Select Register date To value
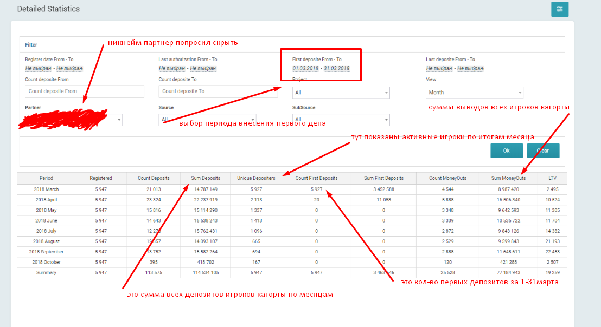 [69, 68]
